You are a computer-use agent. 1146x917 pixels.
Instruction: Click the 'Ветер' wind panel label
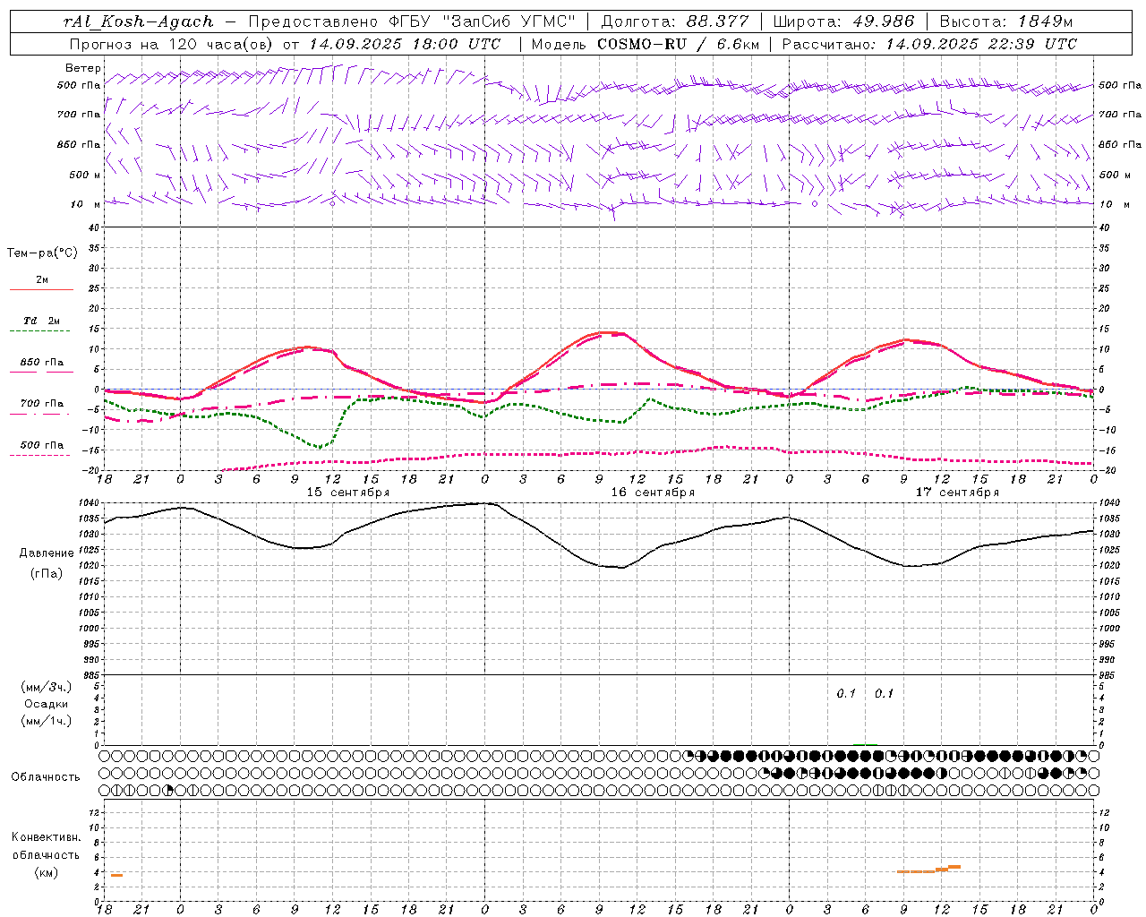83,68
